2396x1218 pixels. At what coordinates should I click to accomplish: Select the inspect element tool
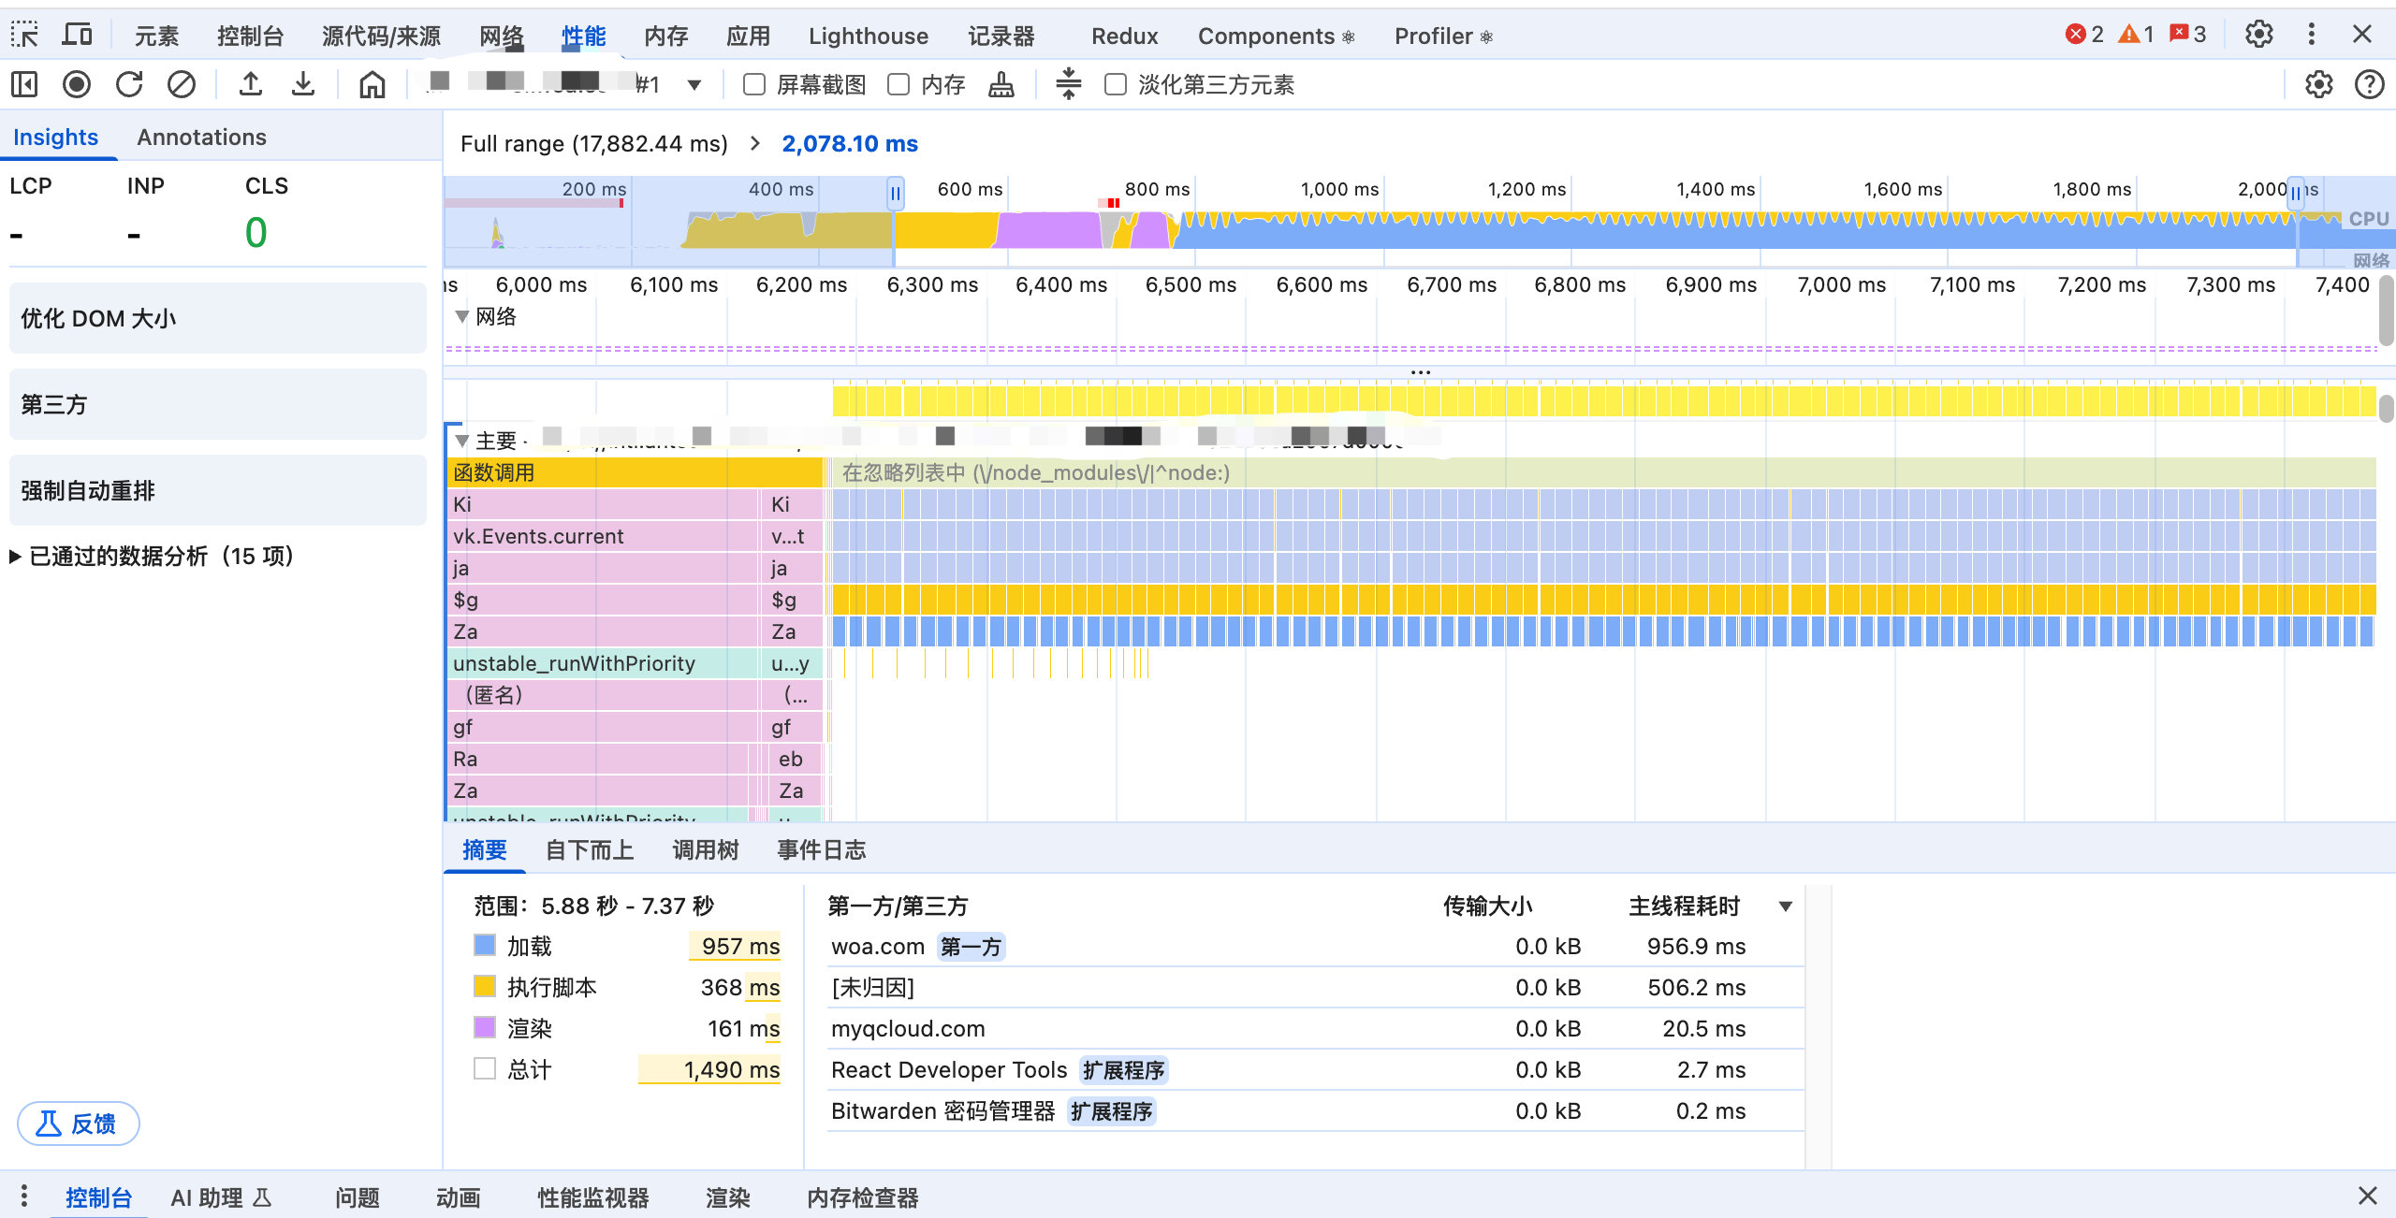tap(23, 35)
